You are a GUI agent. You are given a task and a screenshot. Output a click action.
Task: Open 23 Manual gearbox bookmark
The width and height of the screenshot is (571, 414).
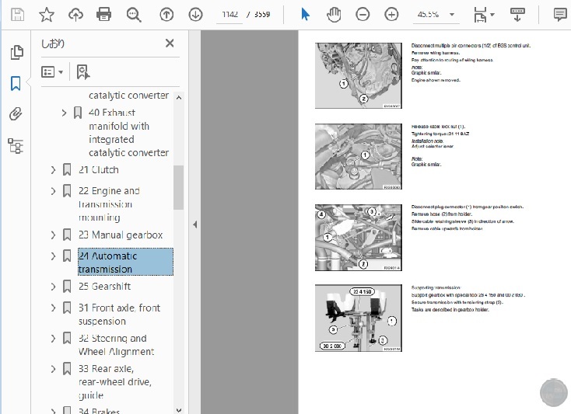point(121,235)
